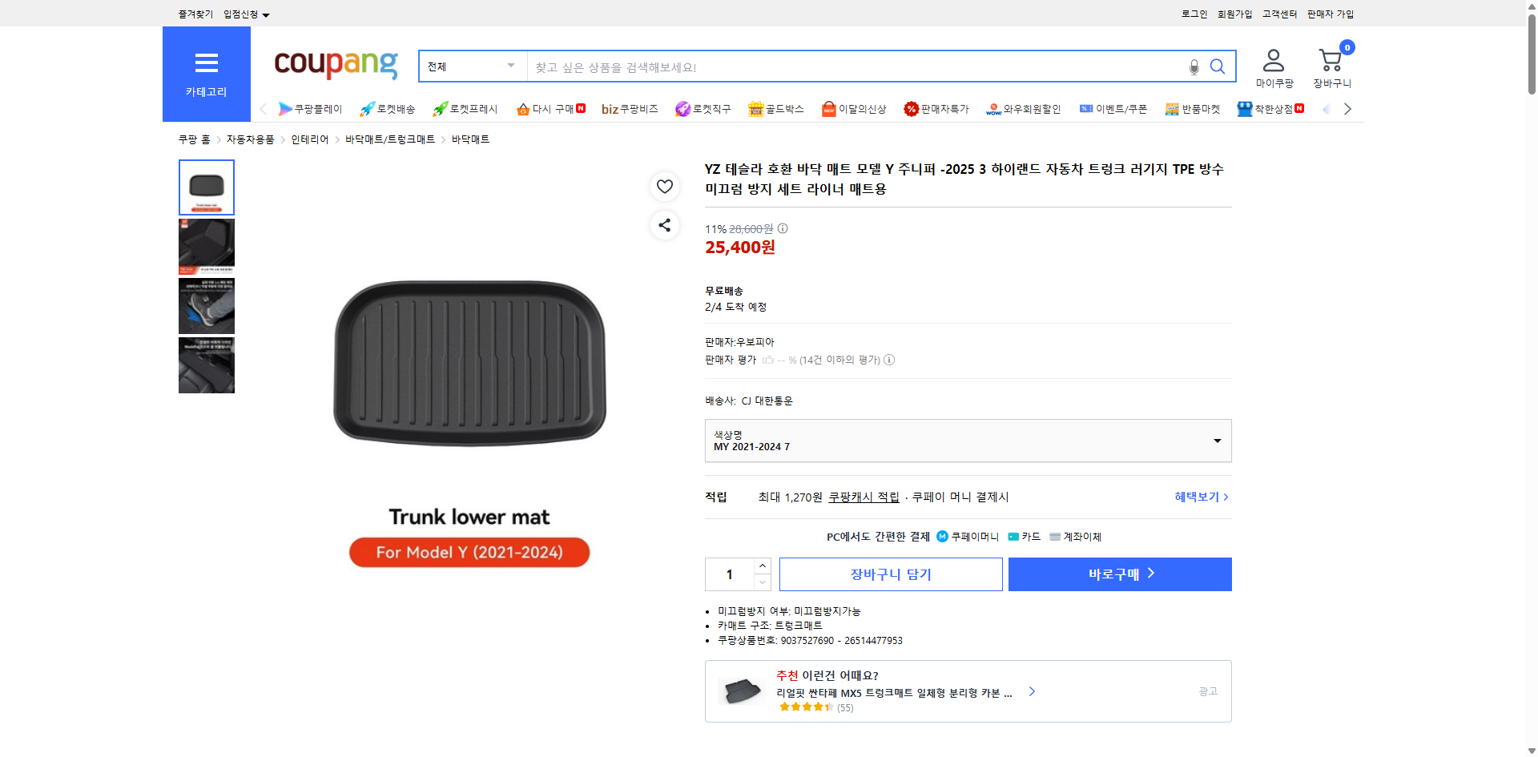Open the 전체 search category dropdown

[471, 66]
